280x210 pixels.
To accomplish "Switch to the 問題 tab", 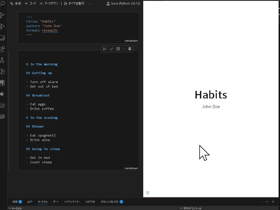I will pos(17,202).
